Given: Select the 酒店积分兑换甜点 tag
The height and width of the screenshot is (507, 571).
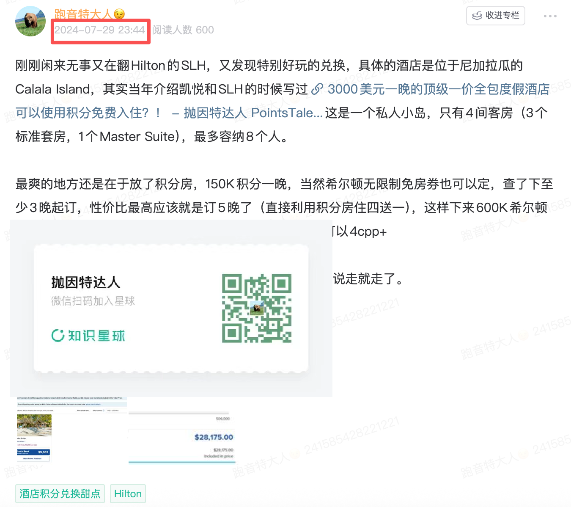Looking at the screenshot, I should coord(60,493).
